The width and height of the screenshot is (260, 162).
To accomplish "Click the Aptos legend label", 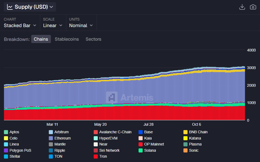I will 14,132.
